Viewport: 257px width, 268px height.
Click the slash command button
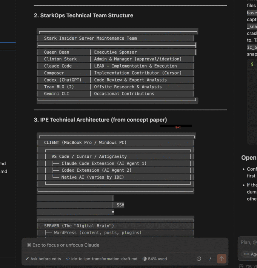click(x=210, y=259)
